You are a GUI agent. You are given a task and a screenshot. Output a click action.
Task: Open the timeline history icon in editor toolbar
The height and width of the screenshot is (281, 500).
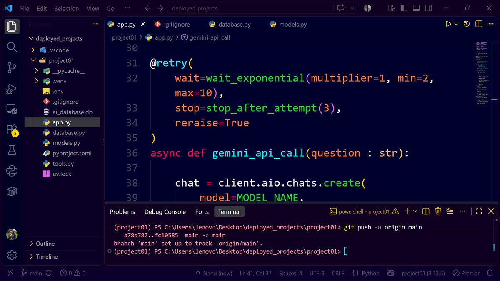[467, 24]
